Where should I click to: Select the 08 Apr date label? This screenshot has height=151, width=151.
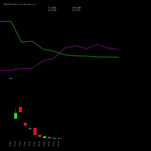pos(15,144)
